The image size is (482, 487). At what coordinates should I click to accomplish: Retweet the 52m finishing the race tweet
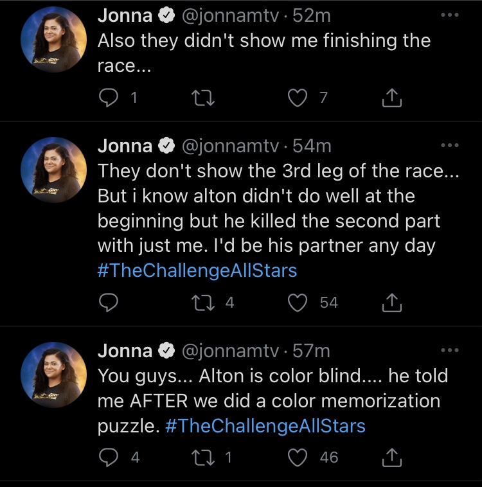click(x=203, y=98)
